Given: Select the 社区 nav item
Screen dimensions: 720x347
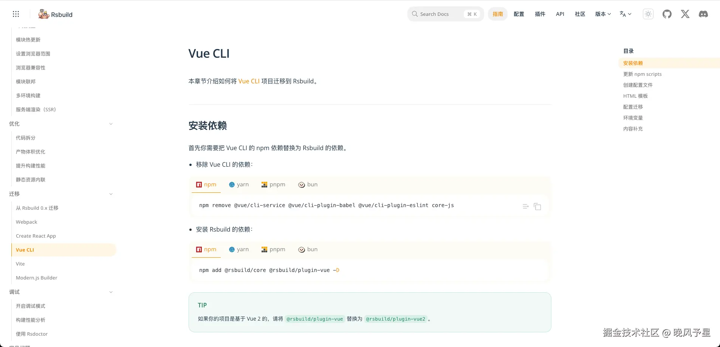Looking at the screenshot, I should click(580, 14).
